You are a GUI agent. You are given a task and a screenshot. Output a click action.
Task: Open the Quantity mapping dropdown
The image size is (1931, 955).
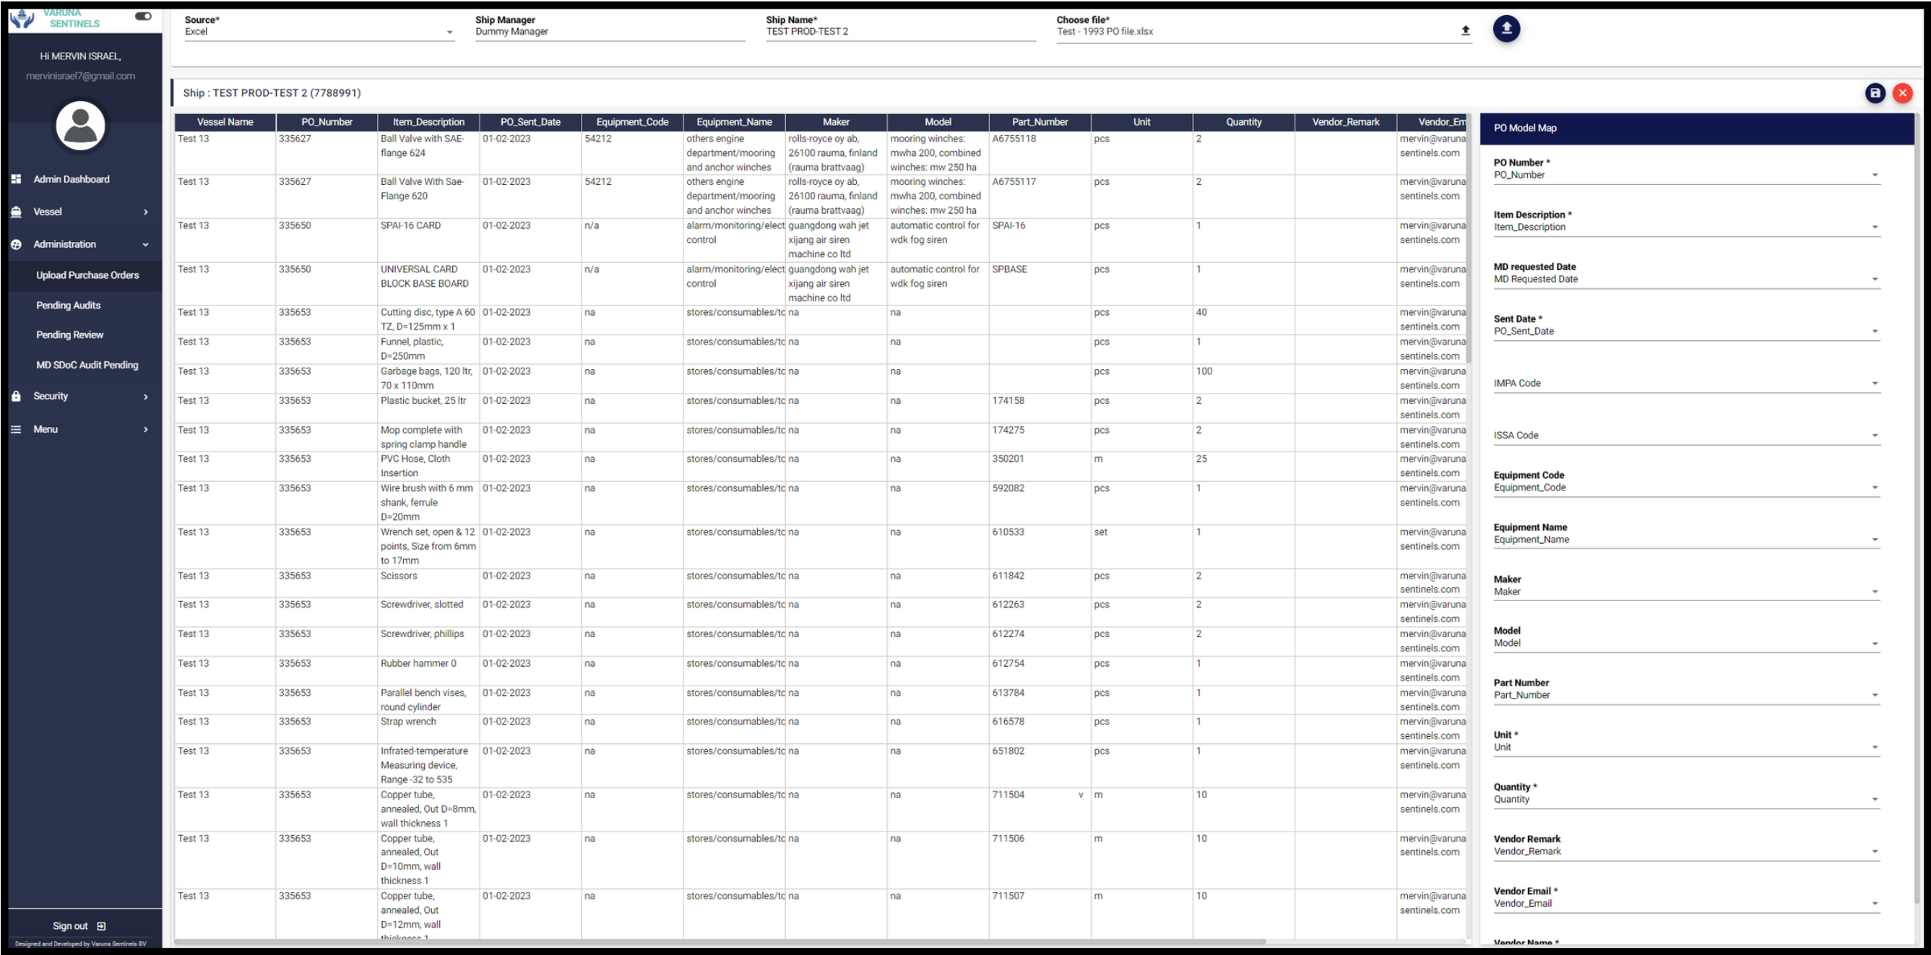pos(1686,800)
